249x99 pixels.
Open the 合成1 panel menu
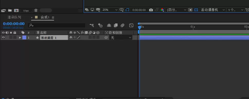[53, 18]
